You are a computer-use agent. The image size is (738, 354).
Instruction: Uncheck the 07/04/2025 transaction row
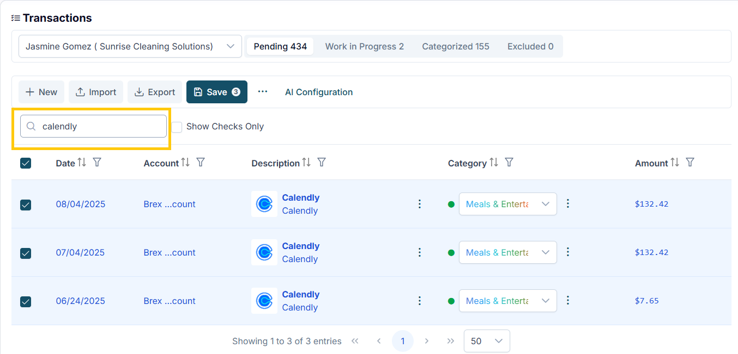click(x=26, y=253)
